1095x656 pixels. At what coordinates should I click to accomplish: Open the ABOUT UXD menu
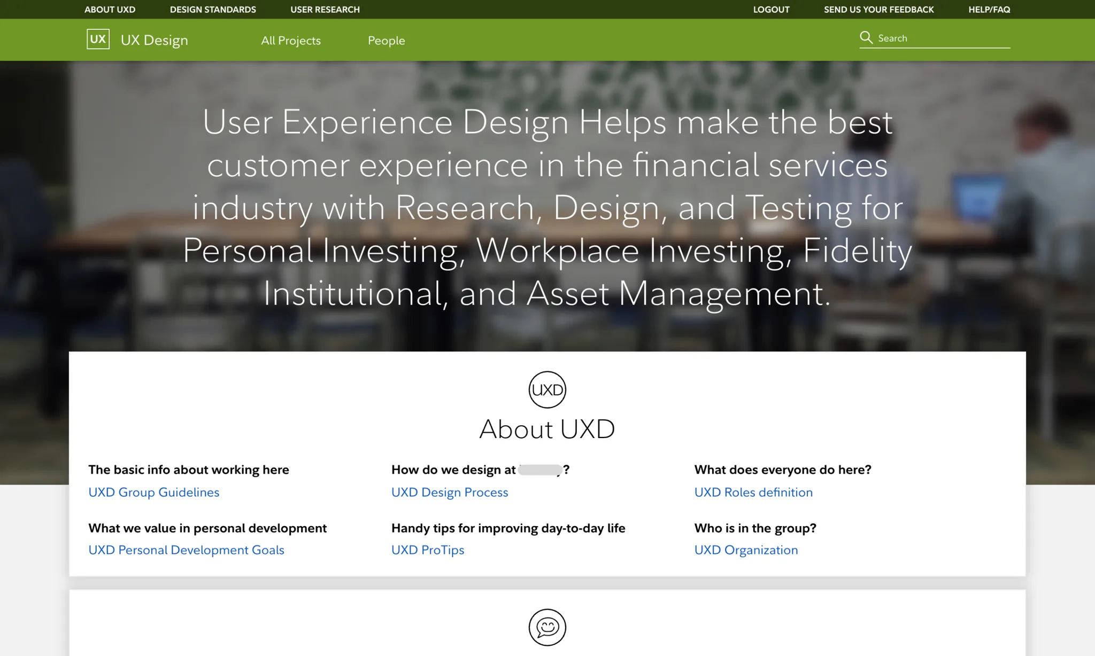point(110,9)
